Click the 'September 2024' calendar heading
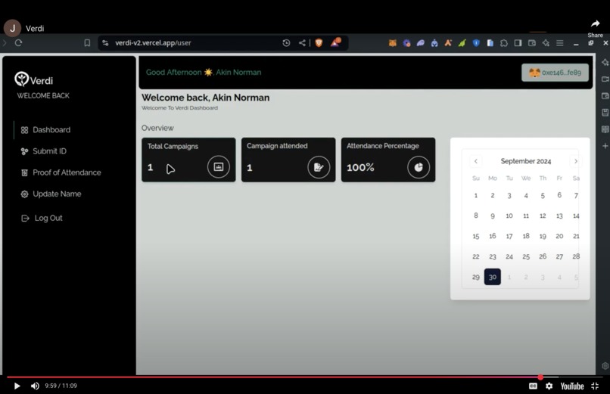This screenshot has width=610, height=394. tap(525, 161)
